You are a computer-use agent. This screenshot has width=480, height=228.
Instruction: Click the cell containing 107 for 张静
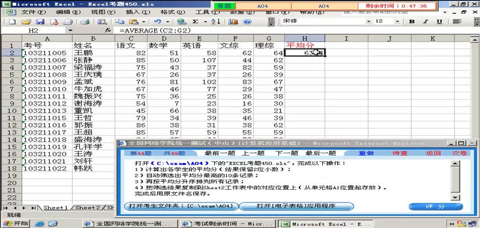[x=199, y=60]
